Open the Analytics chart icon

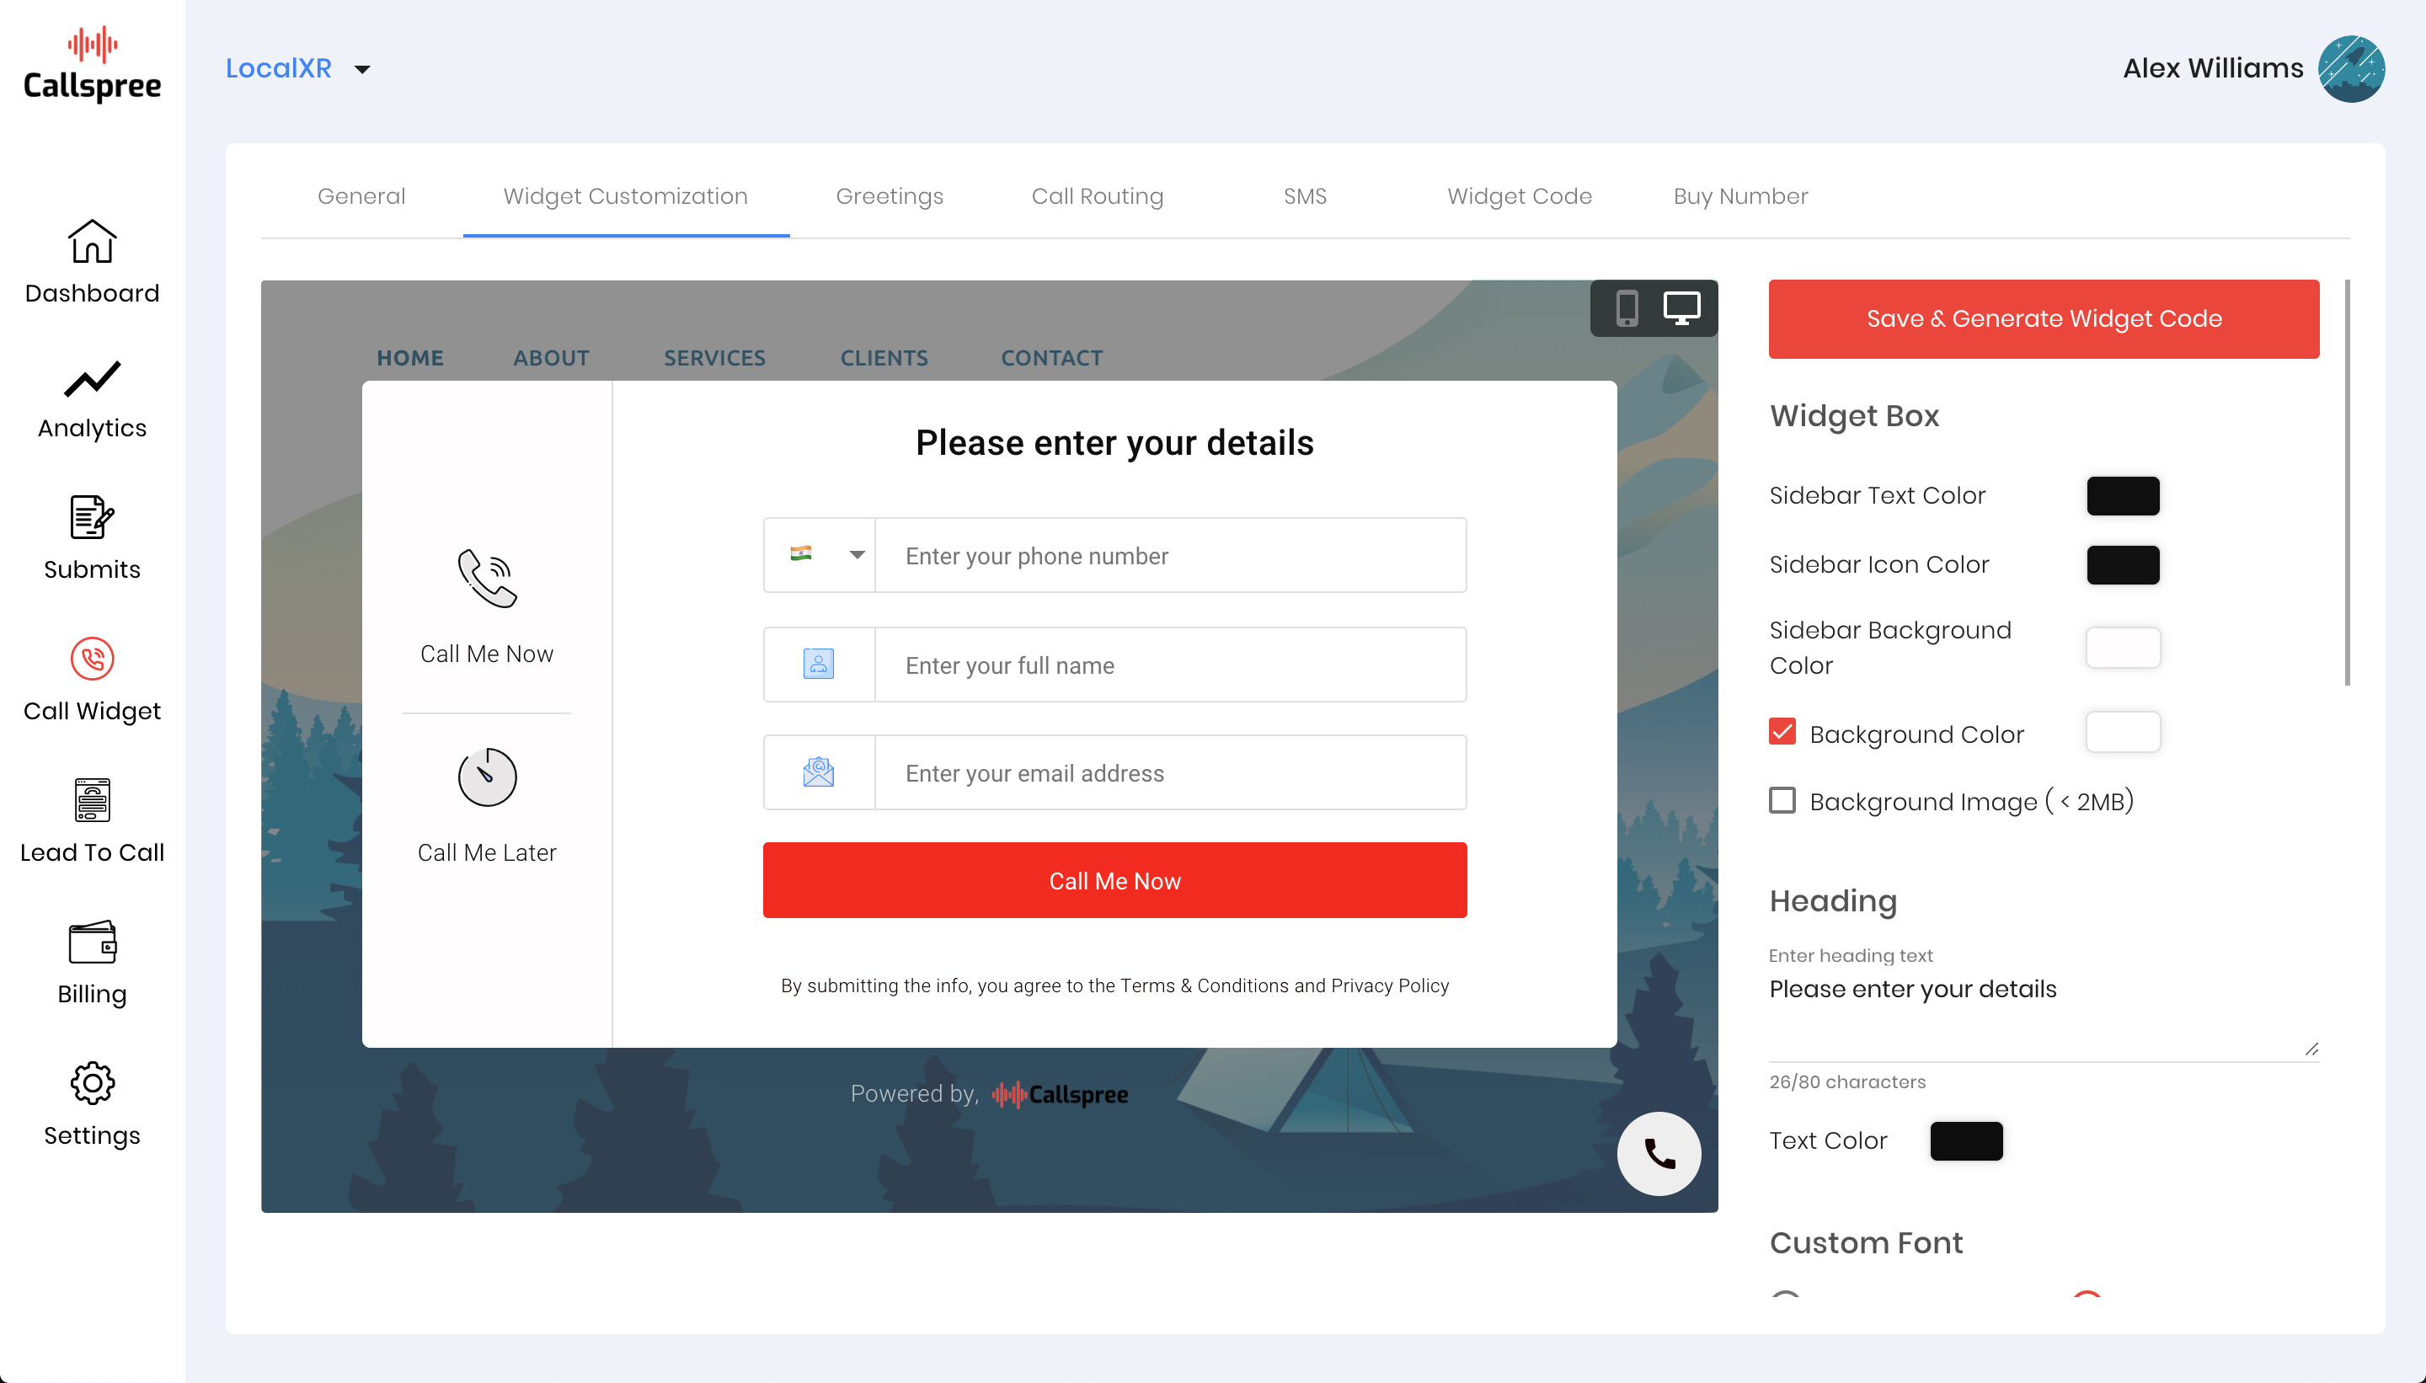coord(92,379)
